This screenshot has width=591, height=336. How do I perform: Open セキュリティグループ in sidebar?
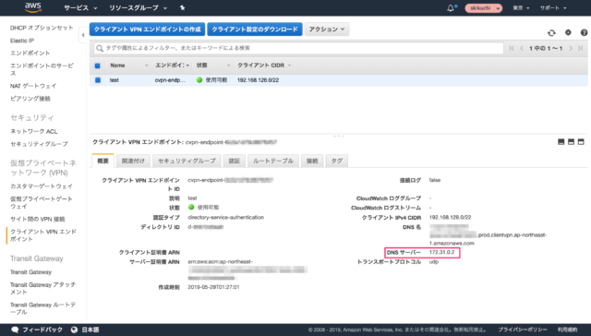pyautogui.click(x=39, y=144)
